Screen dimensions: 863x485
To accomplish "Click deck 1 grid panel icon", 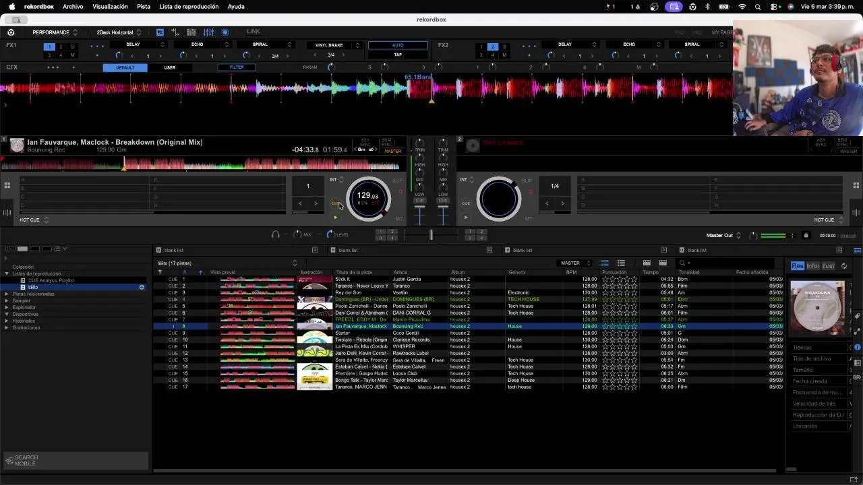I will [x=7, y=185].
